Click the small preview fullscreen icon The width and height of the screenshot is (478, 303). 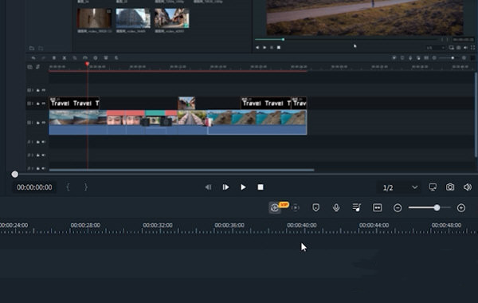[472, 48]
